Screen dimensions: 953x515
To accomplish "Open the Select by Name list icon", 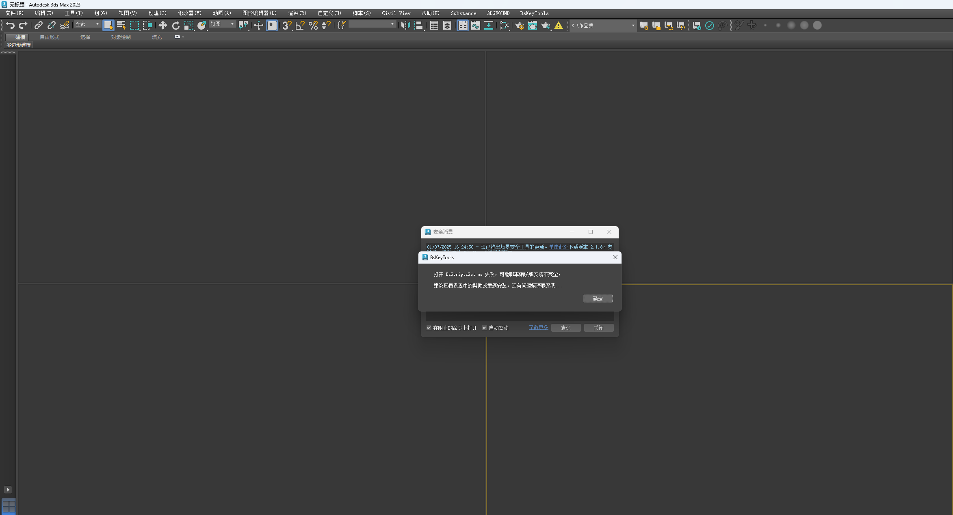I will (x=121, y=26).
